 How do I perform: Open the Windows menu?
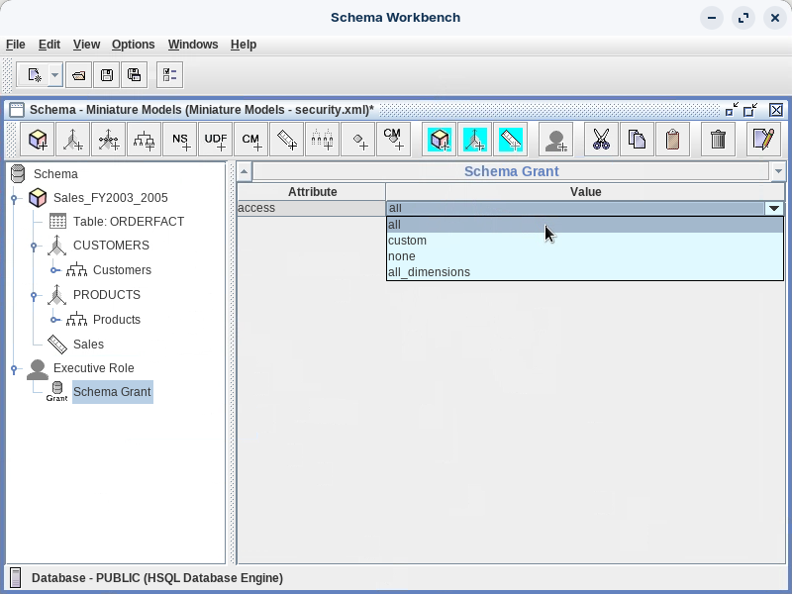[x=192, y=45]
